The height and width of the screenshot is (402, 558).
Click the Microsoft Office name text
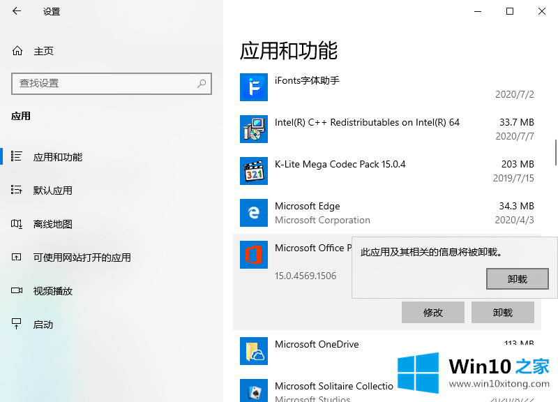tap(313, 248)
